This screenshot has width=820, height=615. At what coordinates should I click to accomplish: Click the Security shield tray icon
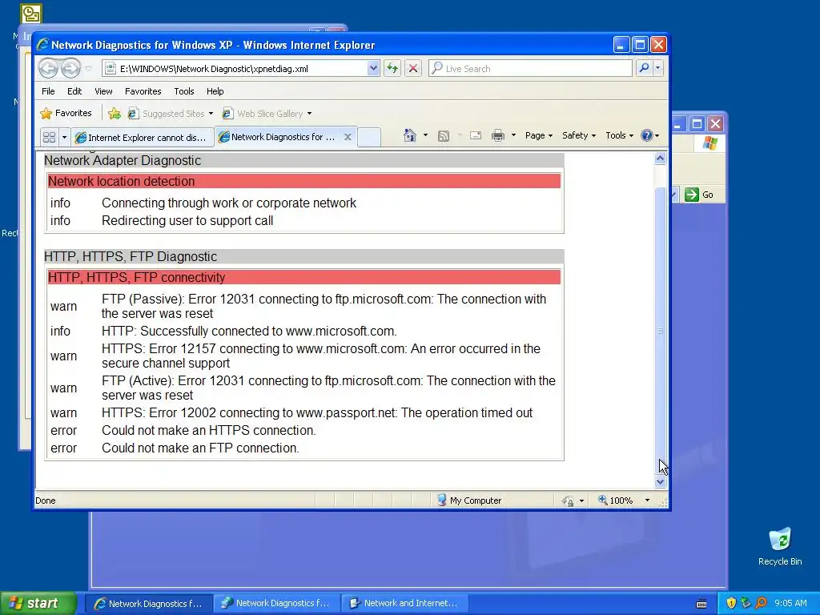(731, 603)
